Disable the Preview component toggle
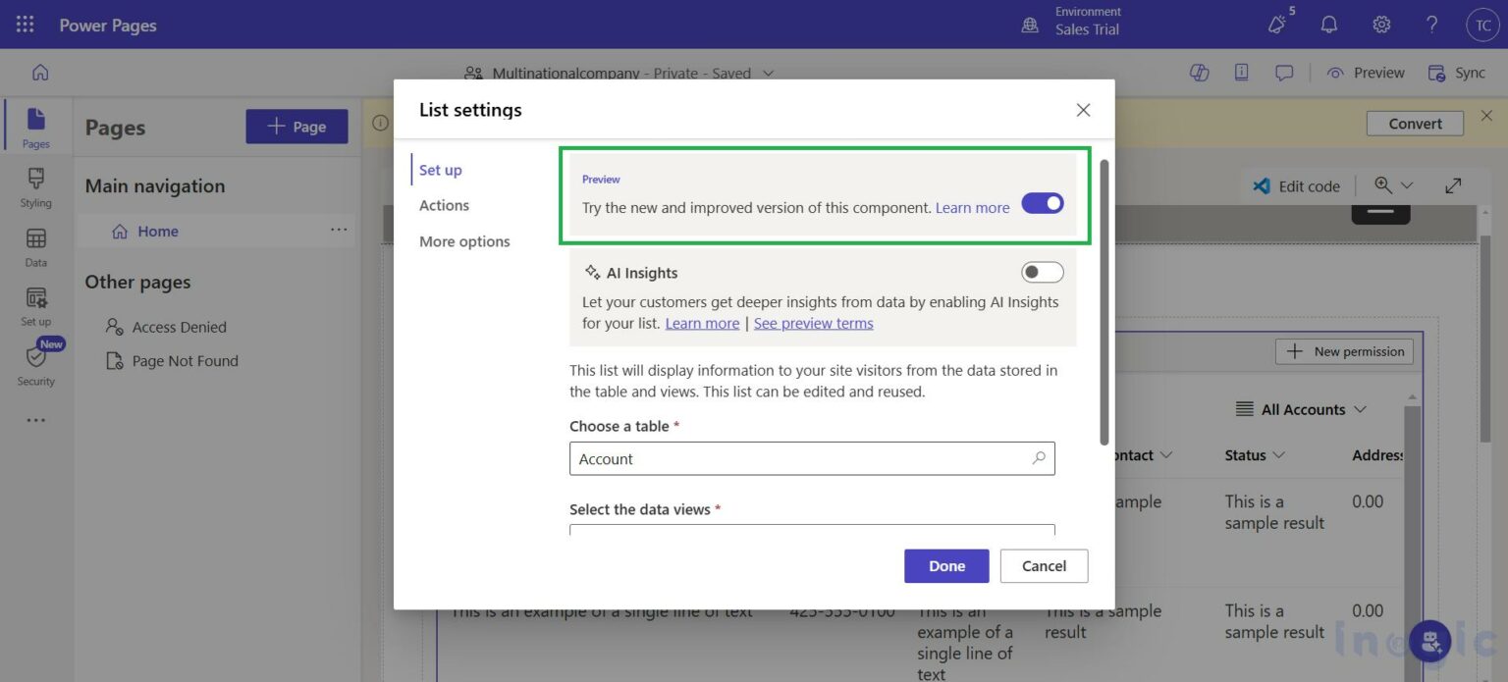 pyautogui.click(x=1043, y=202)
